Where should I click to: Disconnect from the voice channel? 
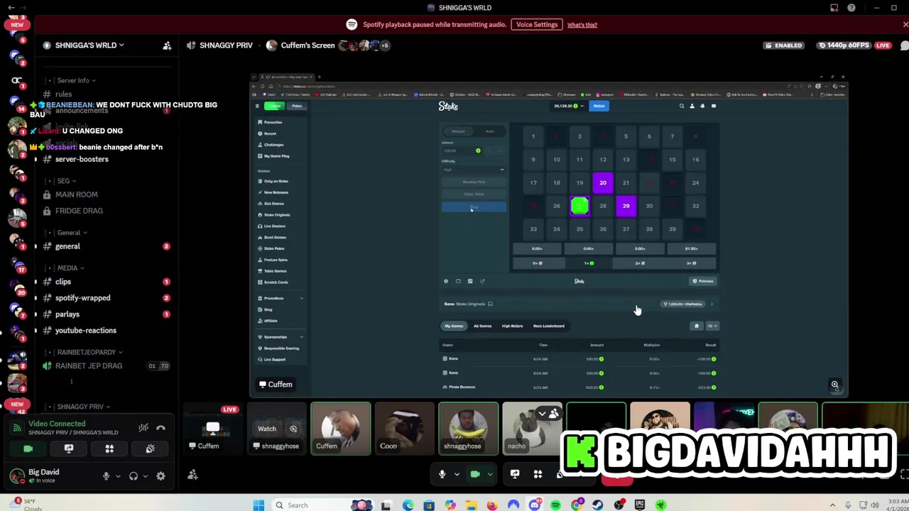[160, 428]
